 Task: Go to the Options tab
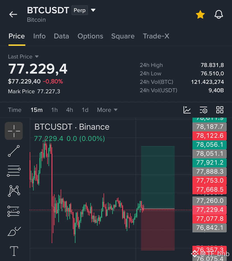tap(90, 36)
